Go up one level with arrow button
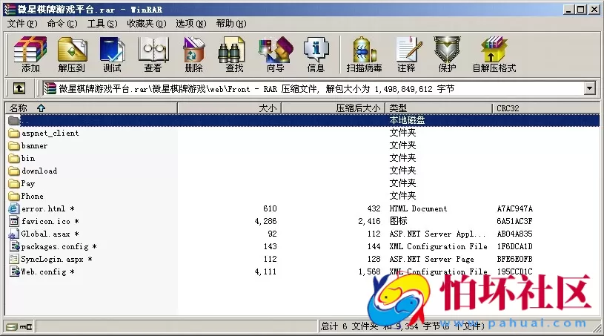This screenshot has width=604, height=336. [x=19, y=88]
